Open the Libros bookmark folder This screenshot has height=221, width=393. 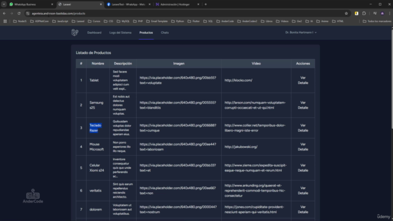pyautogui.click(x=267, y=21)
